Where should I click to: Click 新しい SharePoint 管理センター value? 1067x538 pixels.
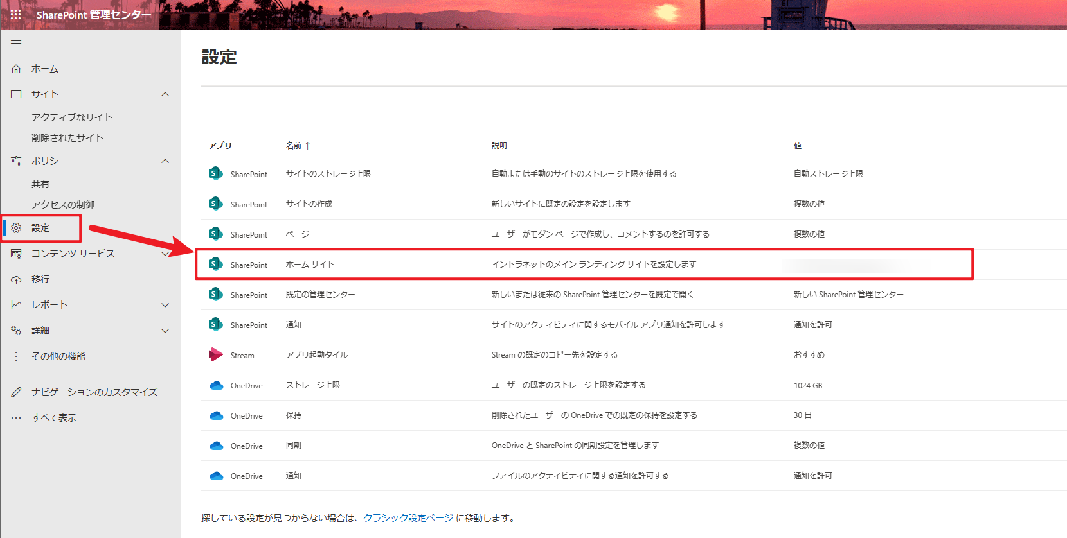848,294
